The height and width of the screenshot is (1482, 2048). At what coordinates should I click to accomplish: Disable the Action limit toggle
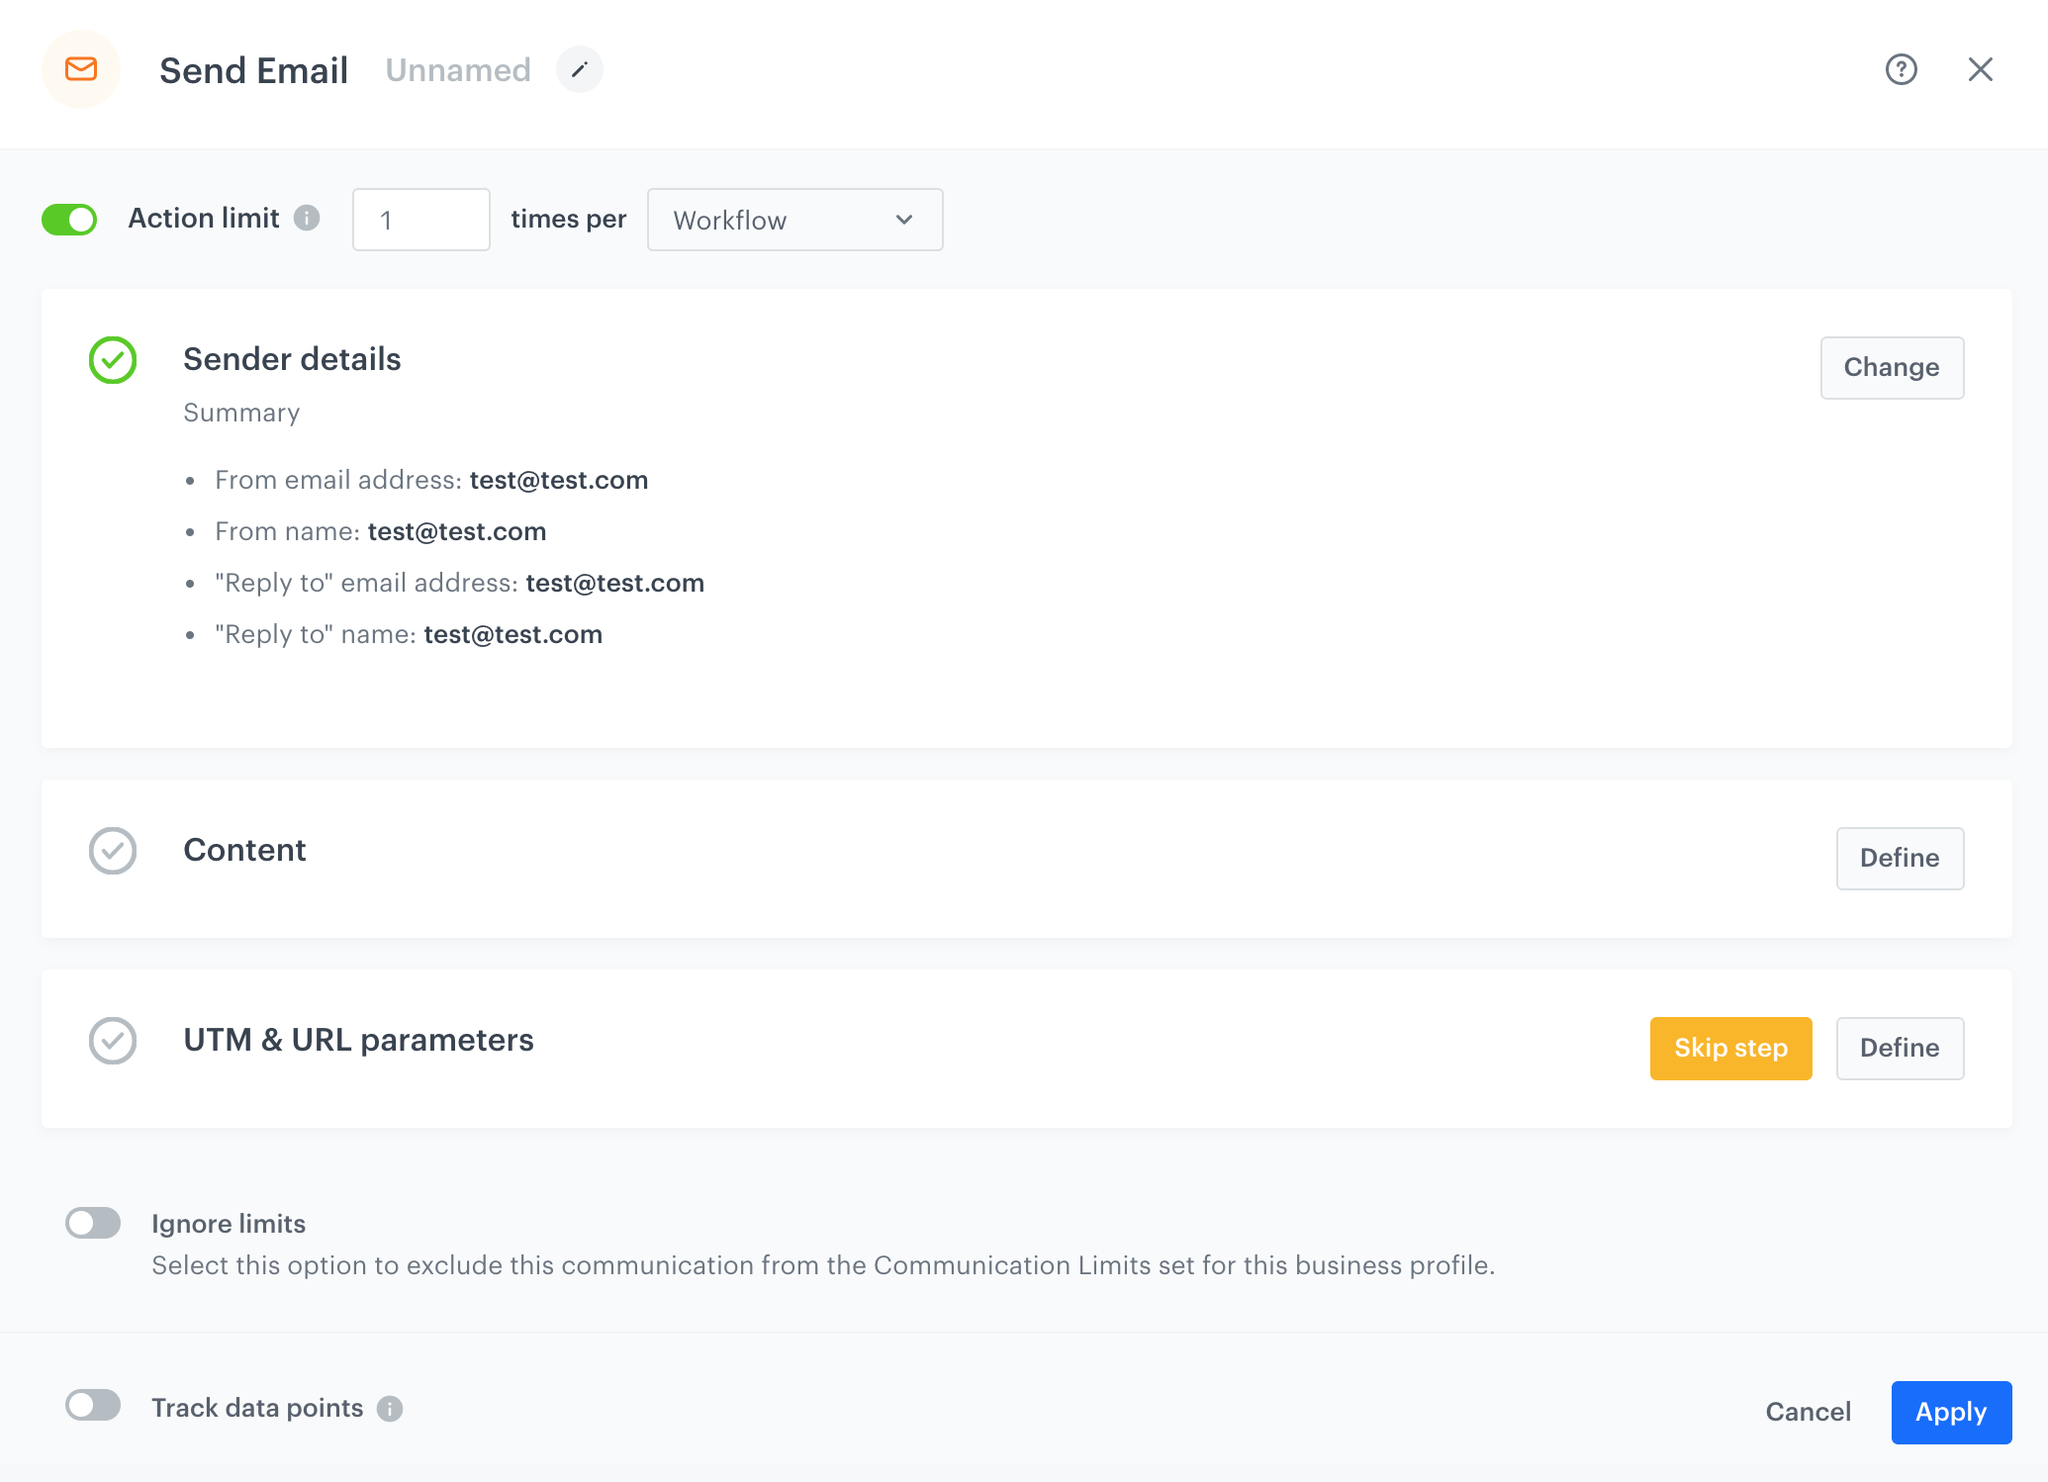(x=70, y=219)
